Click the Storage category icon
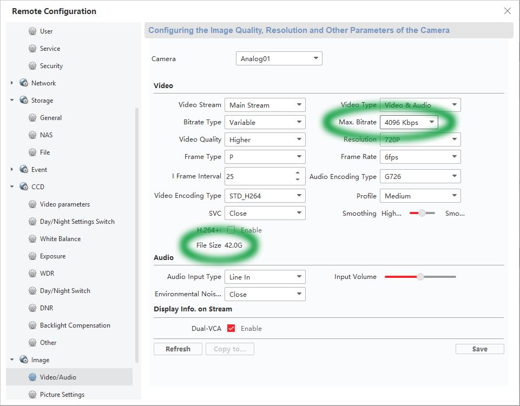 pyautogui.click(x=24, y=101)
